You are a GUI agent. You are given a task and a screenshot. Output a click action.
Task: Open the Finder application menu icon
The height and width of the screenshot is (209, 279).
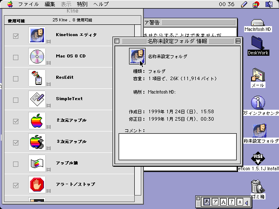tap(269, 4)
